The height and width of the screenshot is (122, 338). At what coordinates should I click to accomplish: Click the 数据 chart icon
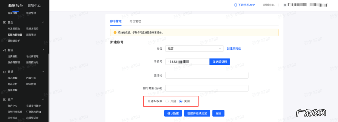tap(4, 72)
